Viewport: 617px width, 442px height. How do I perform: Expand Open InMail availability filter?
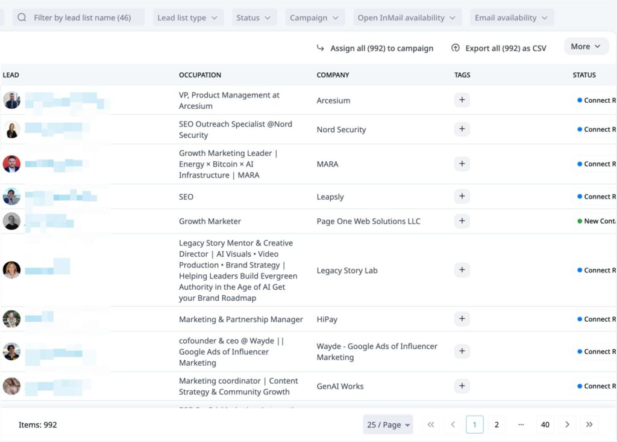pyautogui.click(x=407, y=18)
